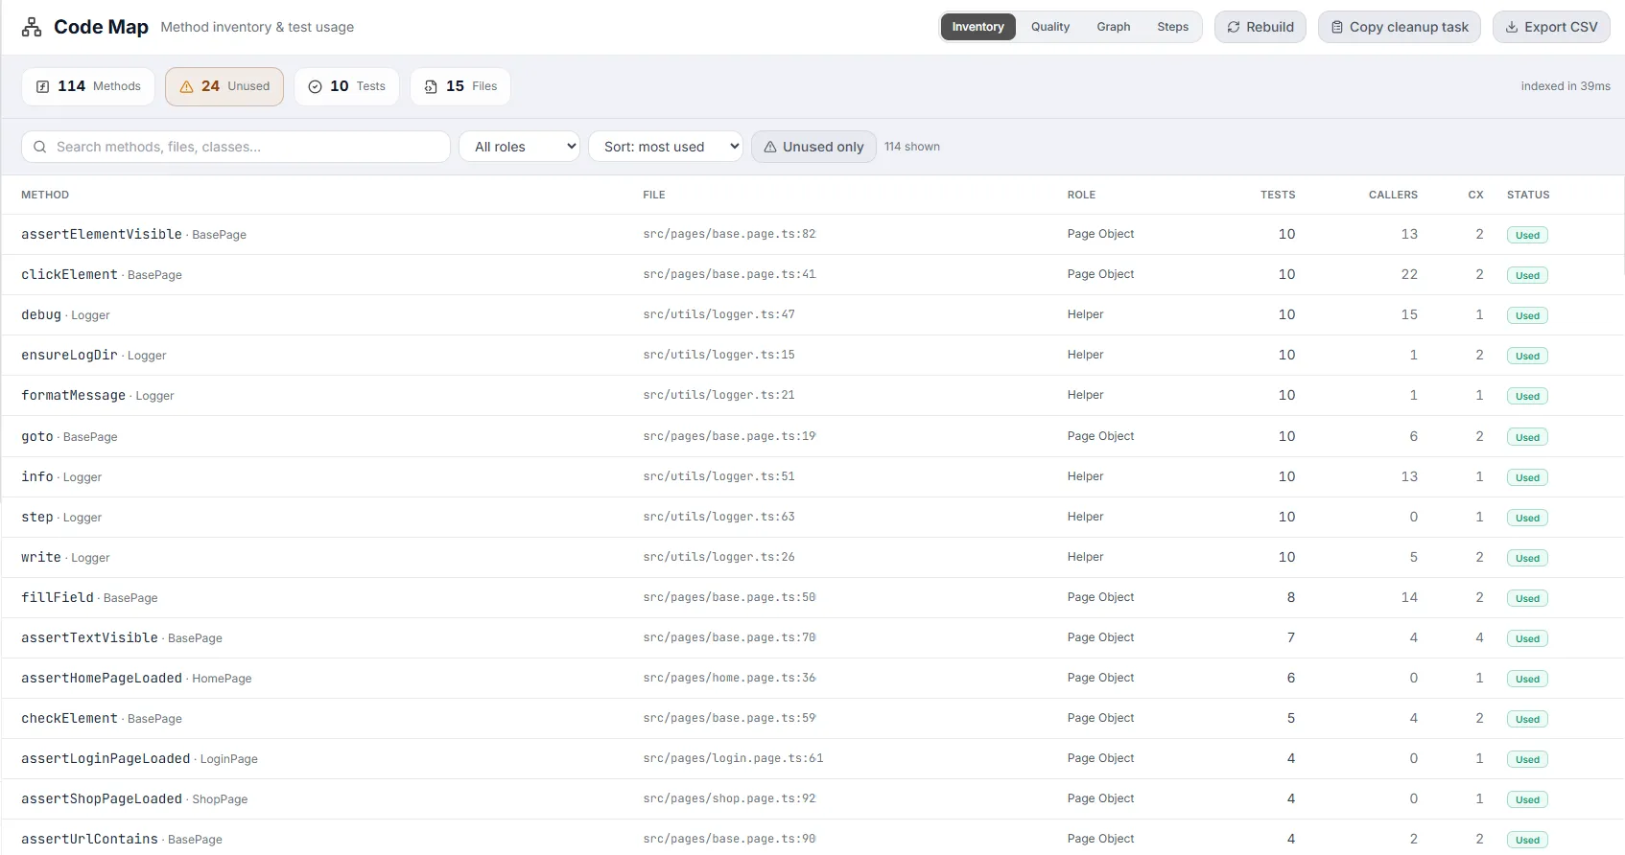Select the write · Logger method
Viewport: 1625px width, 855px height.
pyautogui.click(x=65, y=557)
